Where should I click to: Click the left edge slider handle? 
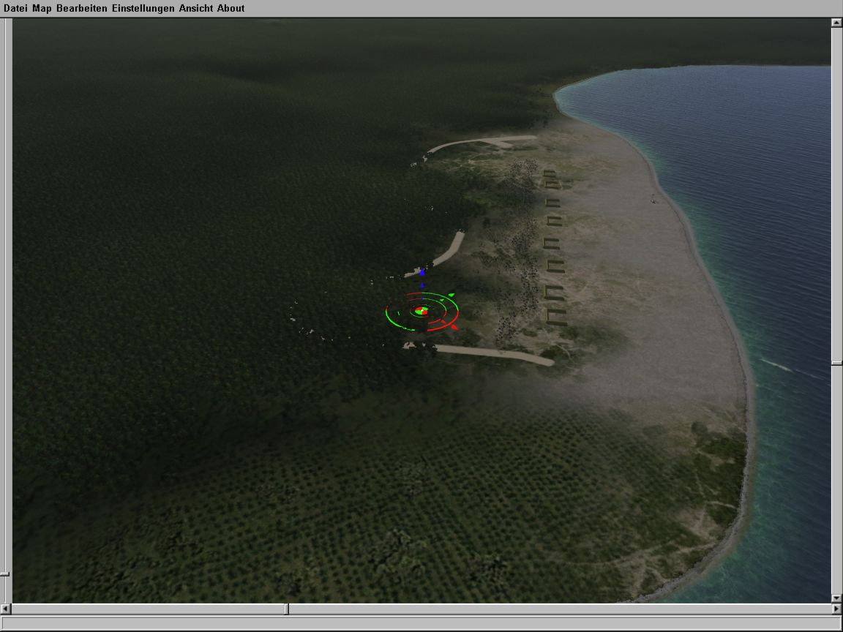pos(5,574)
